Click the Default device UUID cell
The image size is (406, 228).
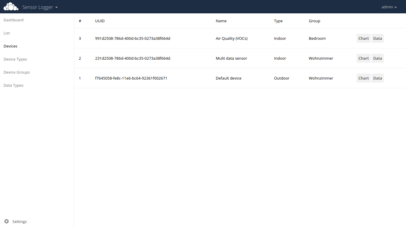click(x=131, y=78)
